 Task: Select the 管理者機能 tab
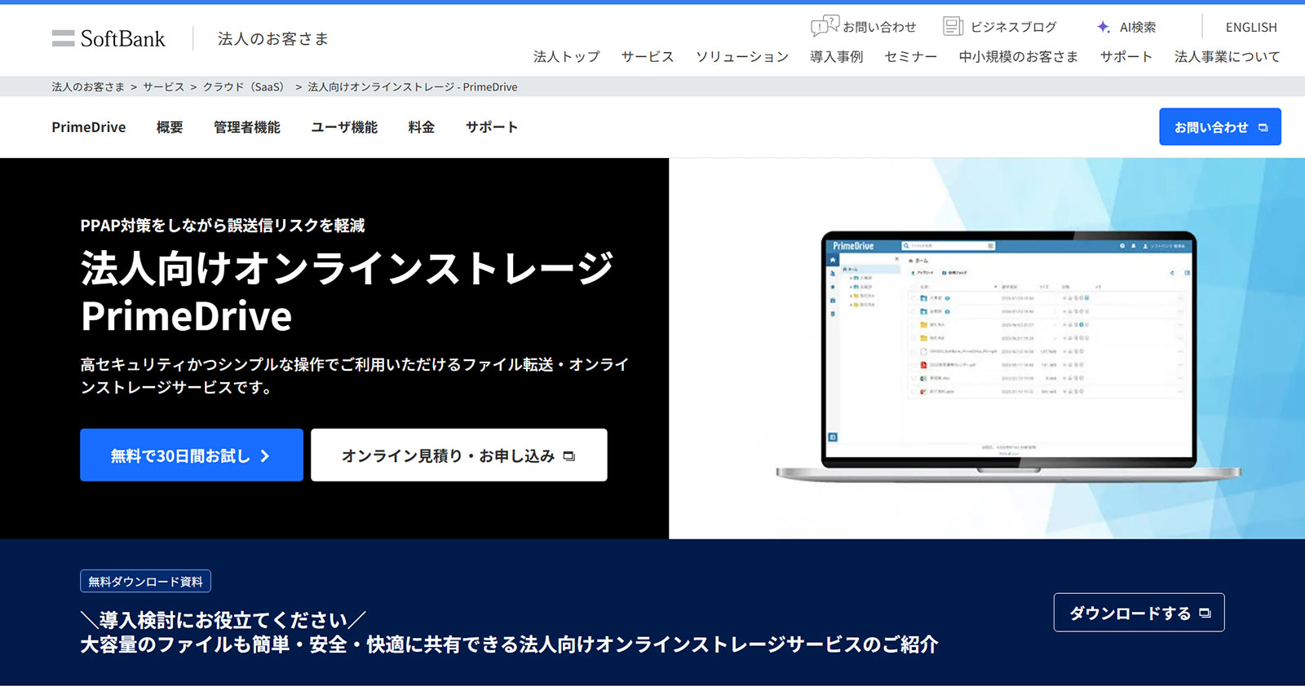247,127
